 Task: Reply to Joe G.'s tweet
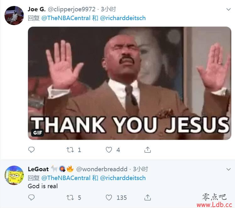coord(31,150)
